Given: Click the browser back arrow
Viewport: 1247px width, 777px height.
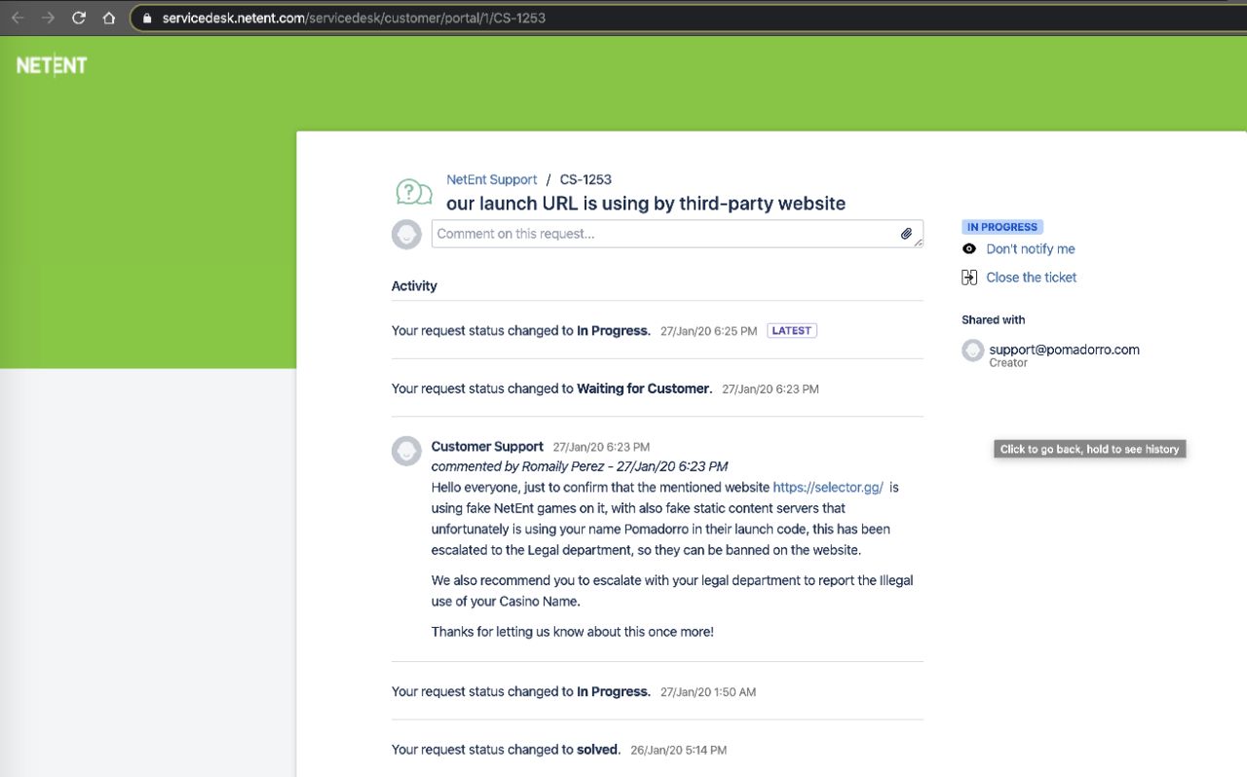Looking at the screenshot, I should click(18, 18).
